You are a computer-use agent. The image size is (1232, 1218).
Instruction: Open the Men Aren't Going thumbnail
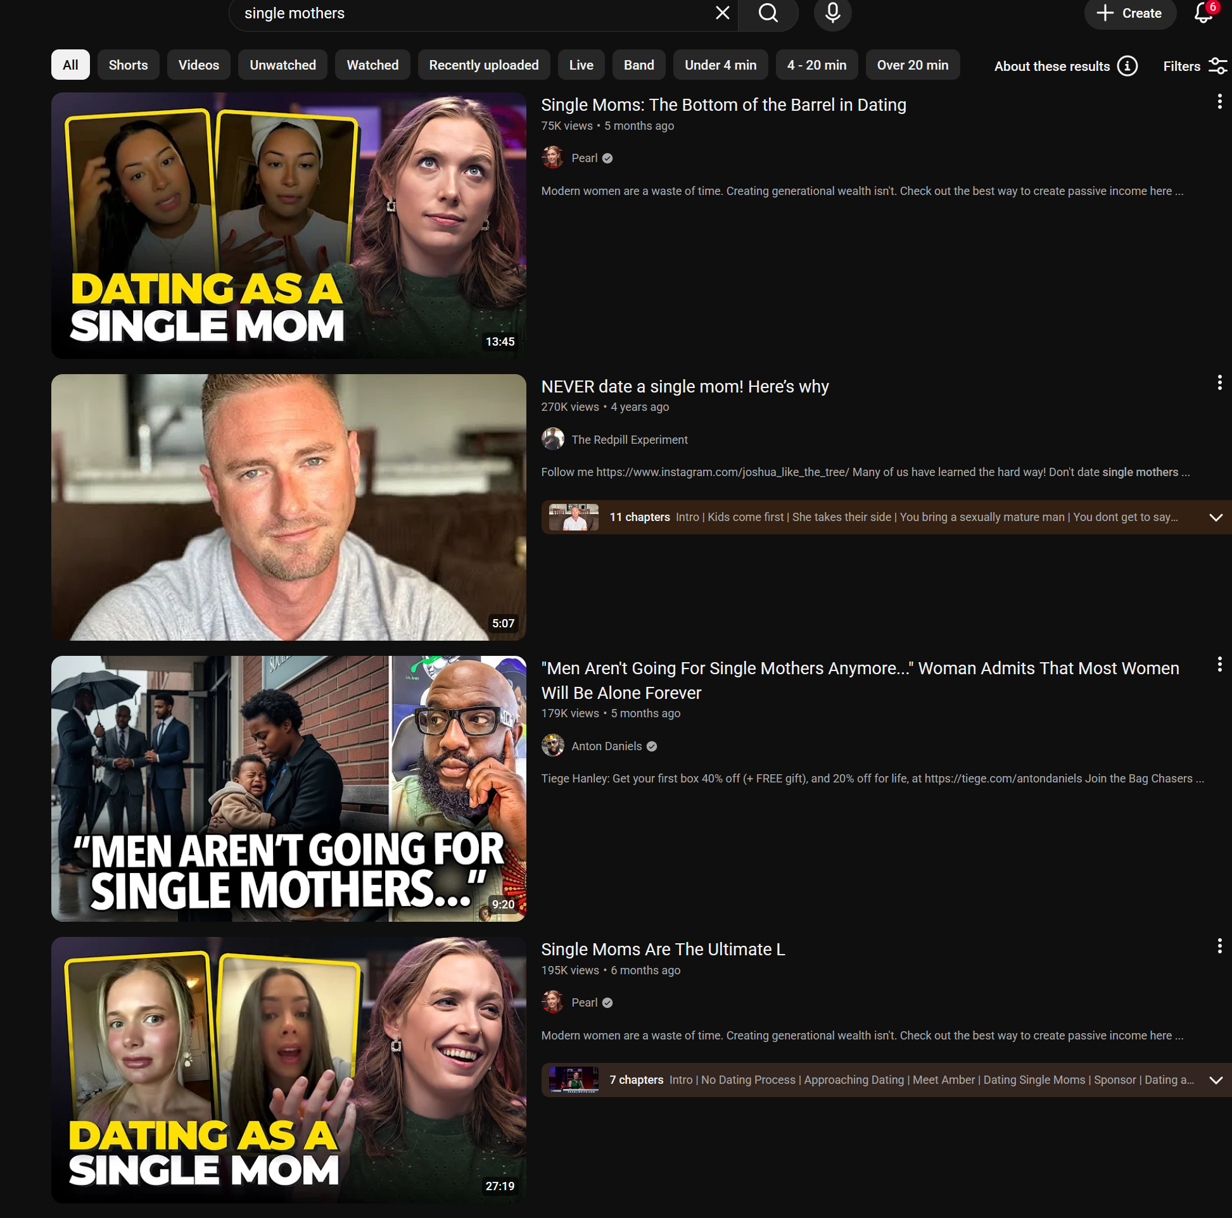click(288, 788)
